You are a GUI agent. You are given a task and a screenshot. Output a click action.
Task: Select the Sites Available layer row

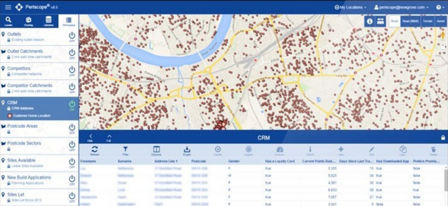(39, 163)
